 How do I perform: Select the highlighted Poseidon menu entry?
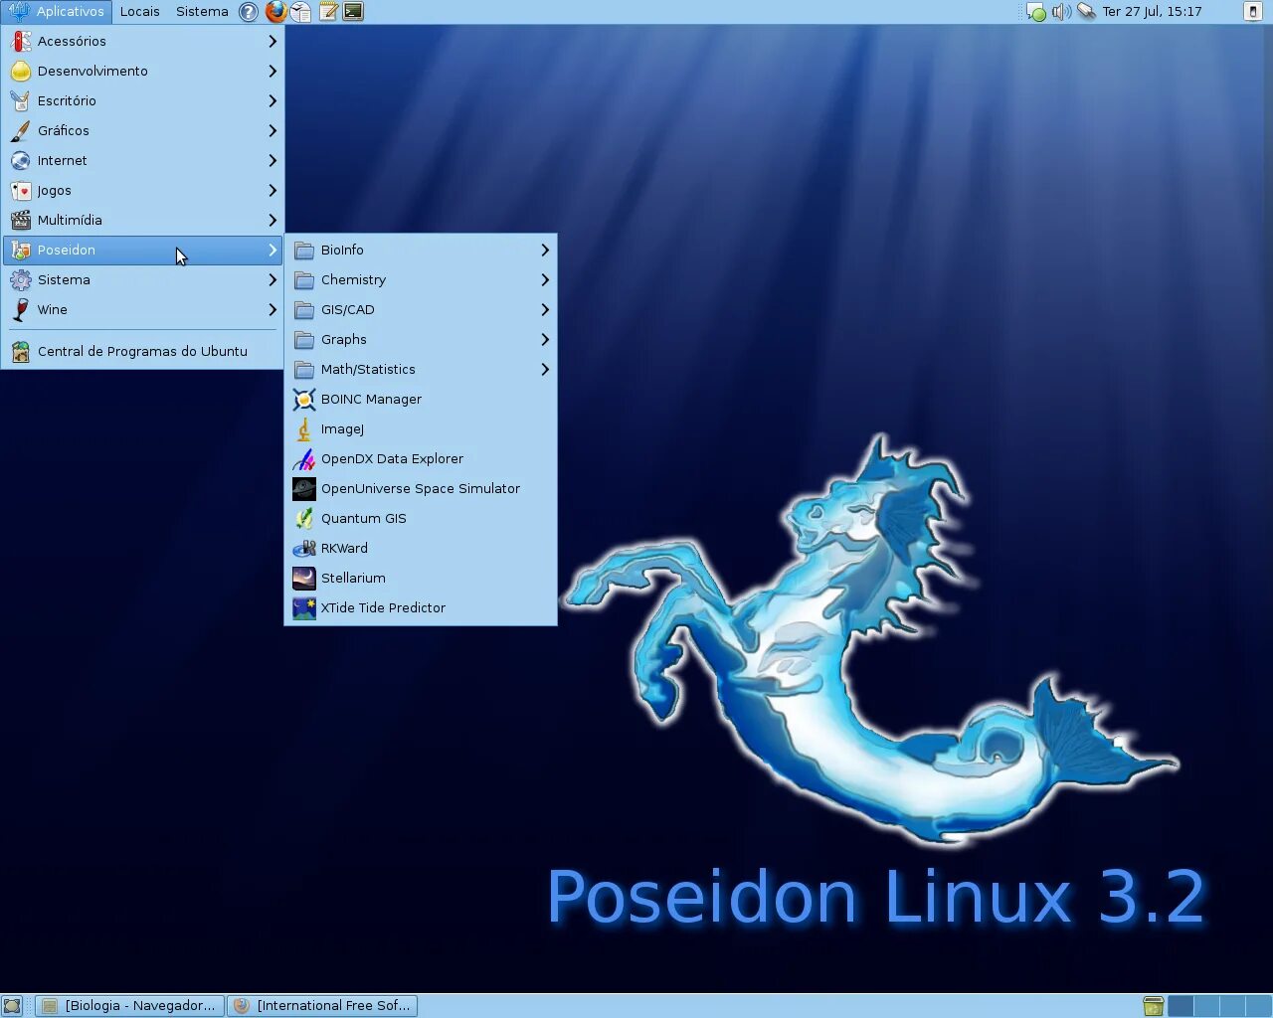(142, 250)
